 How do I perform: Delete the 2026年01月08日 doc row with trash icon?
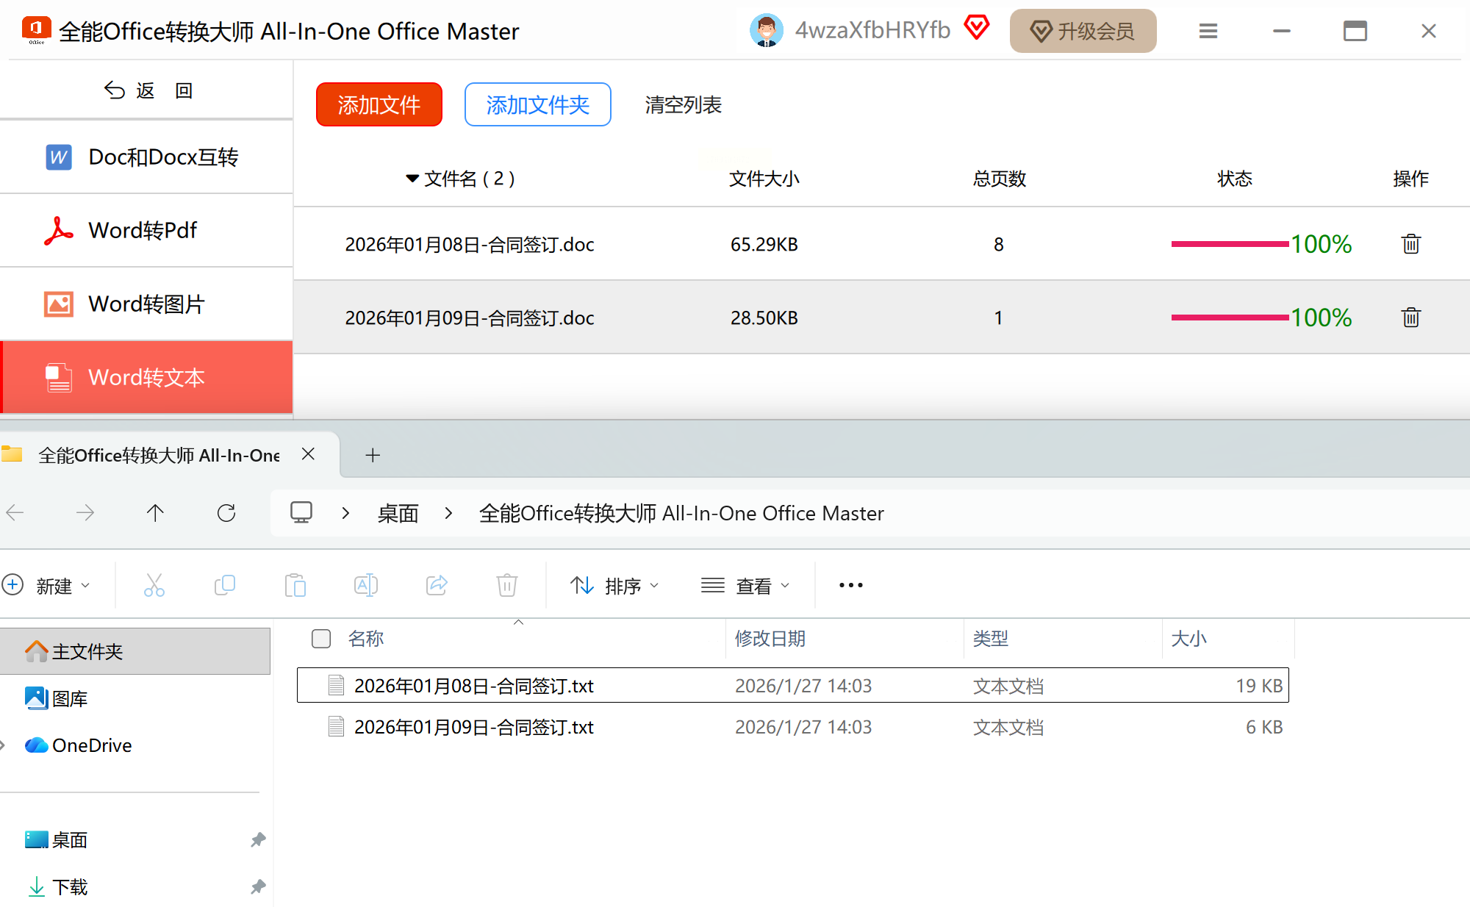point(1410,244)
